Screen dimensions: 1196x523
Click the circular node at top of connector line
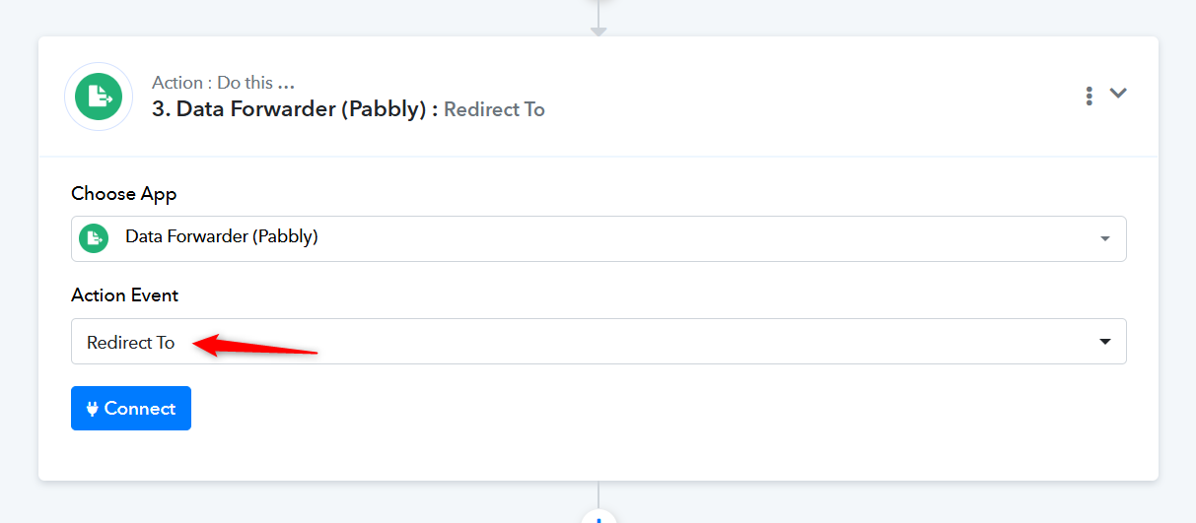point(598,2)
